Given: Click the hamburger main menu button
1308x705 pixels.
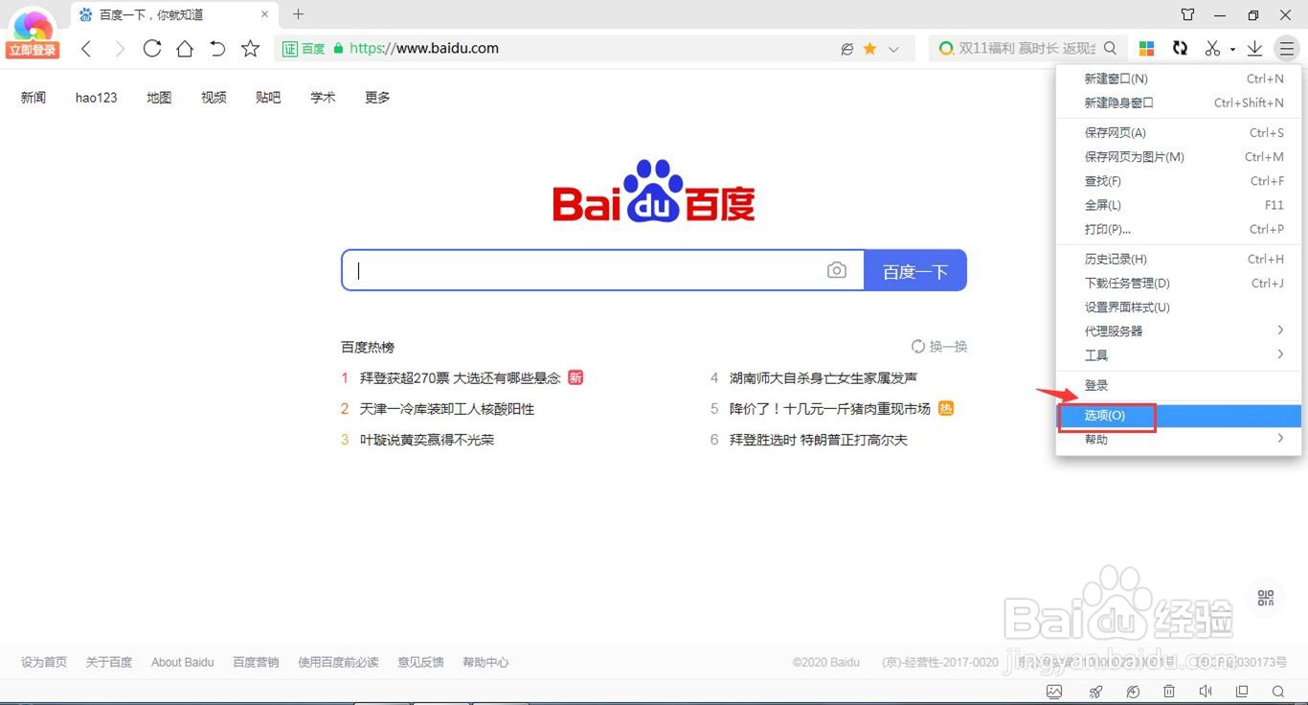Looking at the screenshot, I should (1288, 48).
